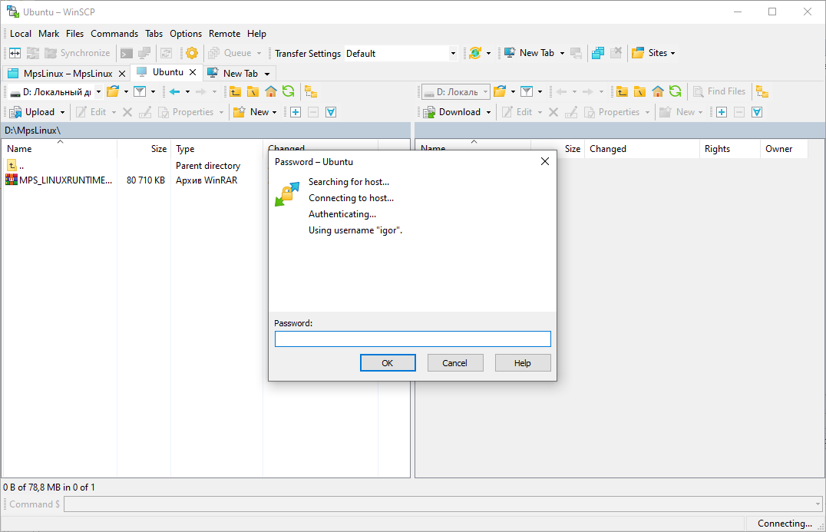Open Preferences via the gear icon
The height and width of the screenshot is (532, 826).
[x=192, y=53]
